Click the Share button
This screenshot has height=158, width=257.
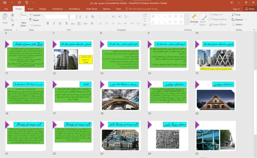[250, 9]
